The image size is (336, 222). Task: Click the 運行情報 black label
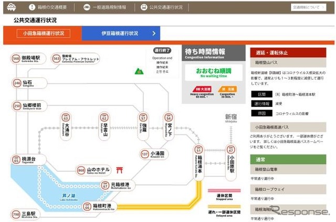261,104
